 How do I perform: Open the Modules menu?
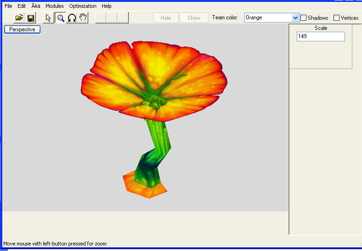click(54, 6)
